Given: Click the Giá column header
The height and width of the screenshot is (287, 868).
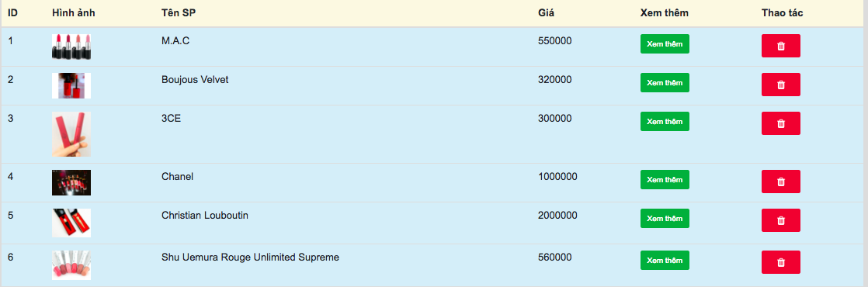Looking at the screenshot, I should pos(546,12).
